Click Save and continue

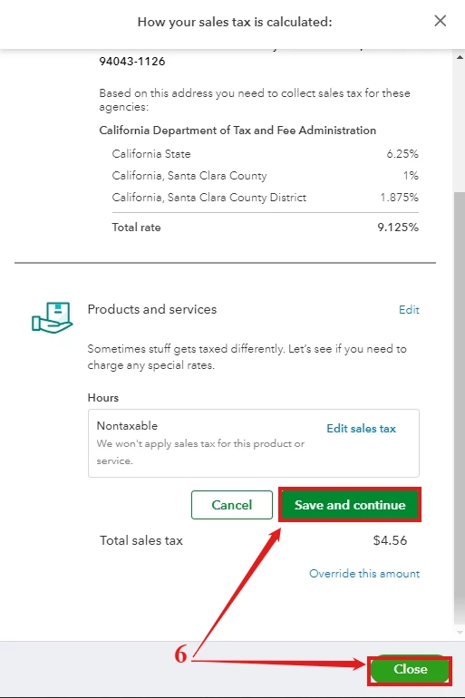coord(350,505)
